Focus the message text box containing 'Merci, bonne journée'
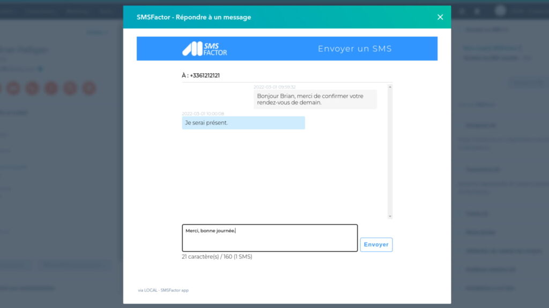Image resolution: width=549 pixels, height=308 pixels. point(270,238)
